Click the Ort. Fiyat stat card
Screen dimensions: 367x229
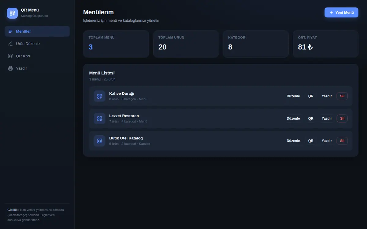pos(325,44)
